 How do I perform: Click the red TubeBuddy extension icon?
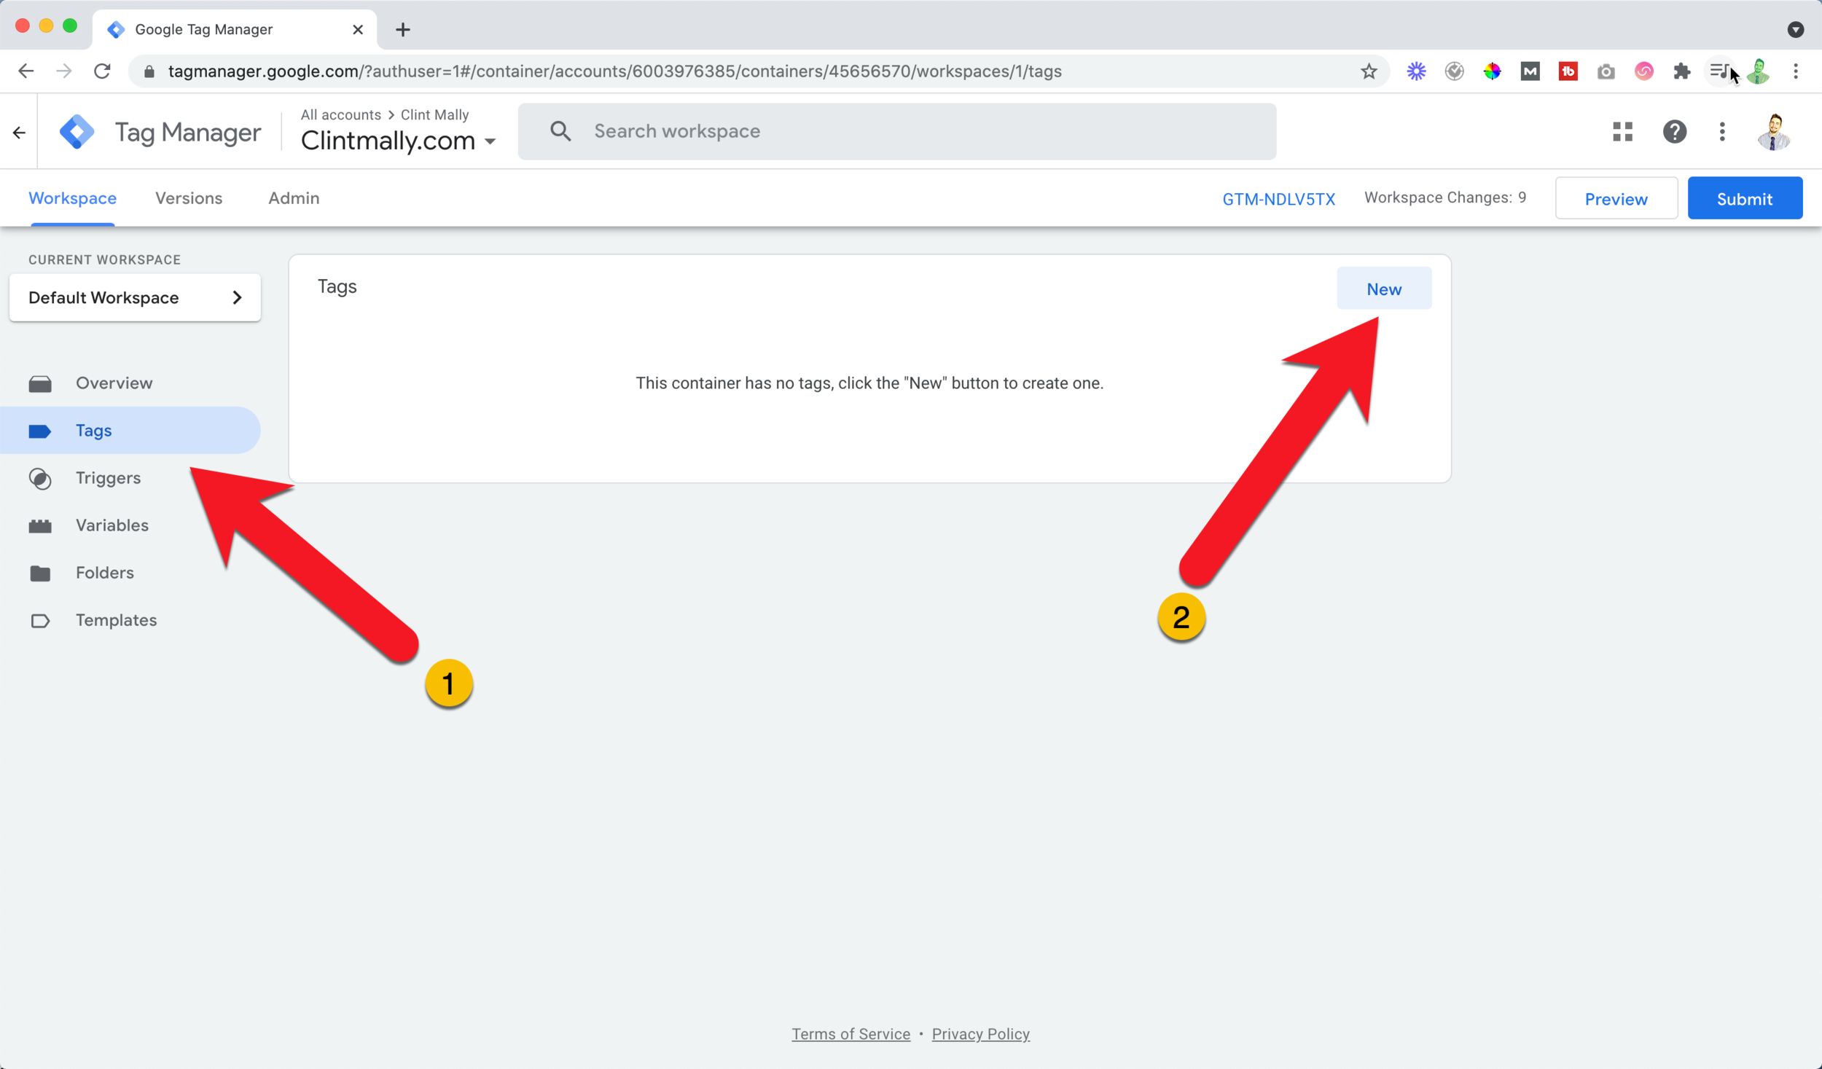click(1568, 71)
